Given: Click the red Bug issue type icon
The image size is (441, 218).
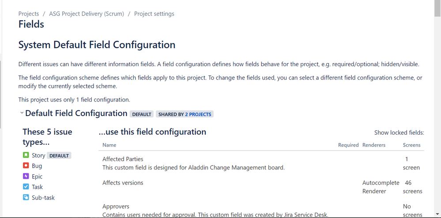Looking at the screenshot, I should pyautogui.click(x=26, y=165).
